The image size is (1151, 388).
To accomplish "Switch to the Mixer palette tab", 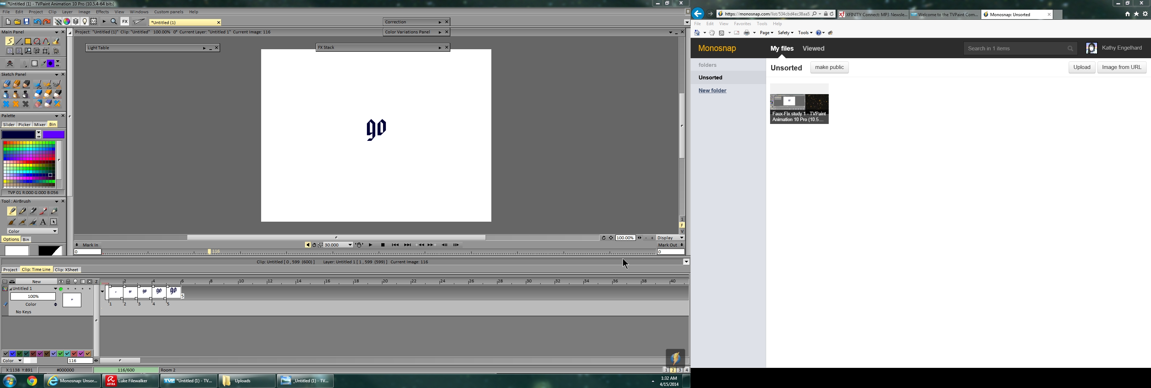I will click(40, 125).
